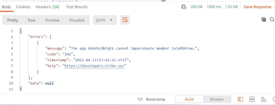The width and height of the screenshot is (275, 105).
Task: Click line number 7 in the gutter
Action: coord(12,66)
